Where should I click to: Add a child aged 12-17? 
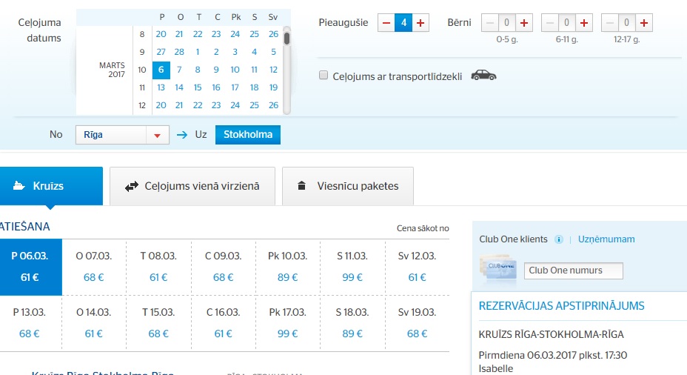coord(644,23)
